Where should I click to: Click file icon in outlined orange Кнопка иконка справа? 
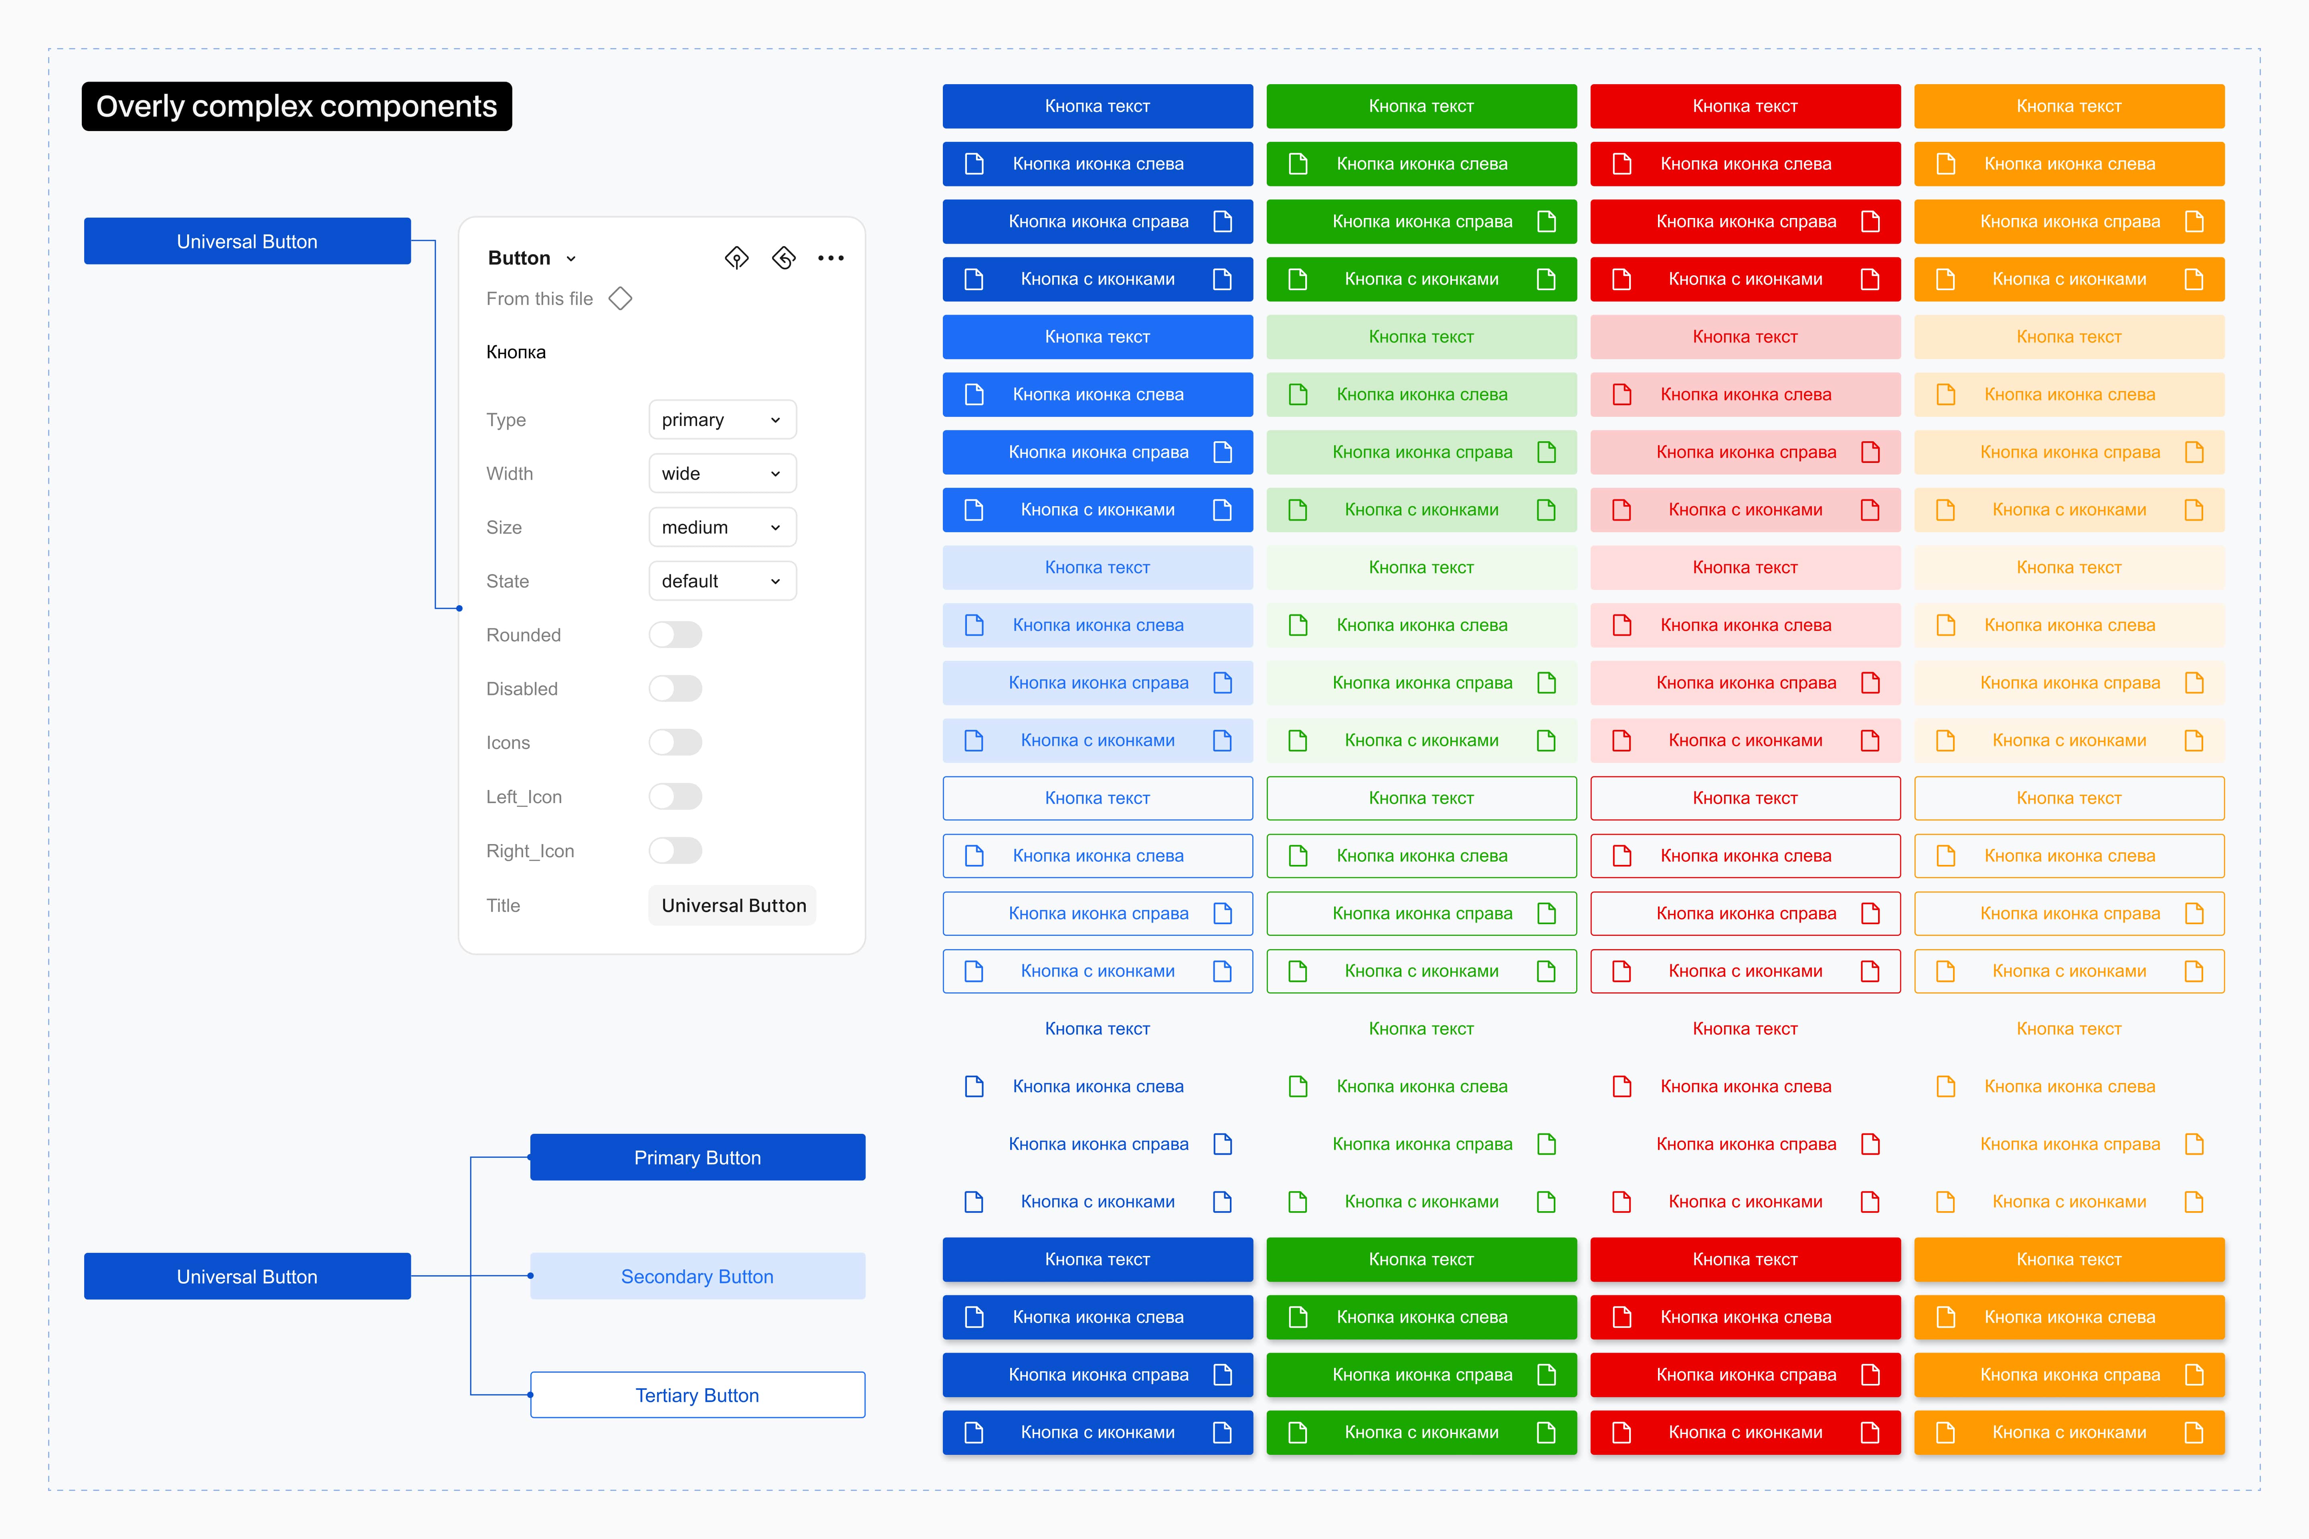pos(2194,914)
